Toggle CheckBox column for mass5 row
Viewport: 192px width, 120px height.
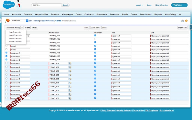95,49
